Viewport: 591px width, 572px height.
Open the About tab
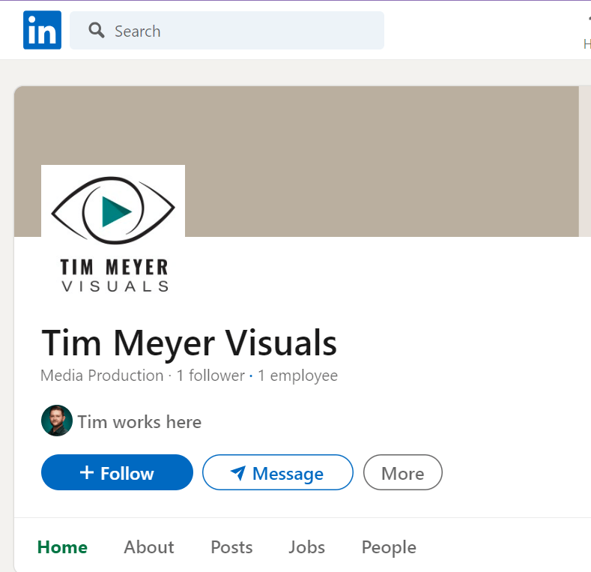(x=149, y=547)
